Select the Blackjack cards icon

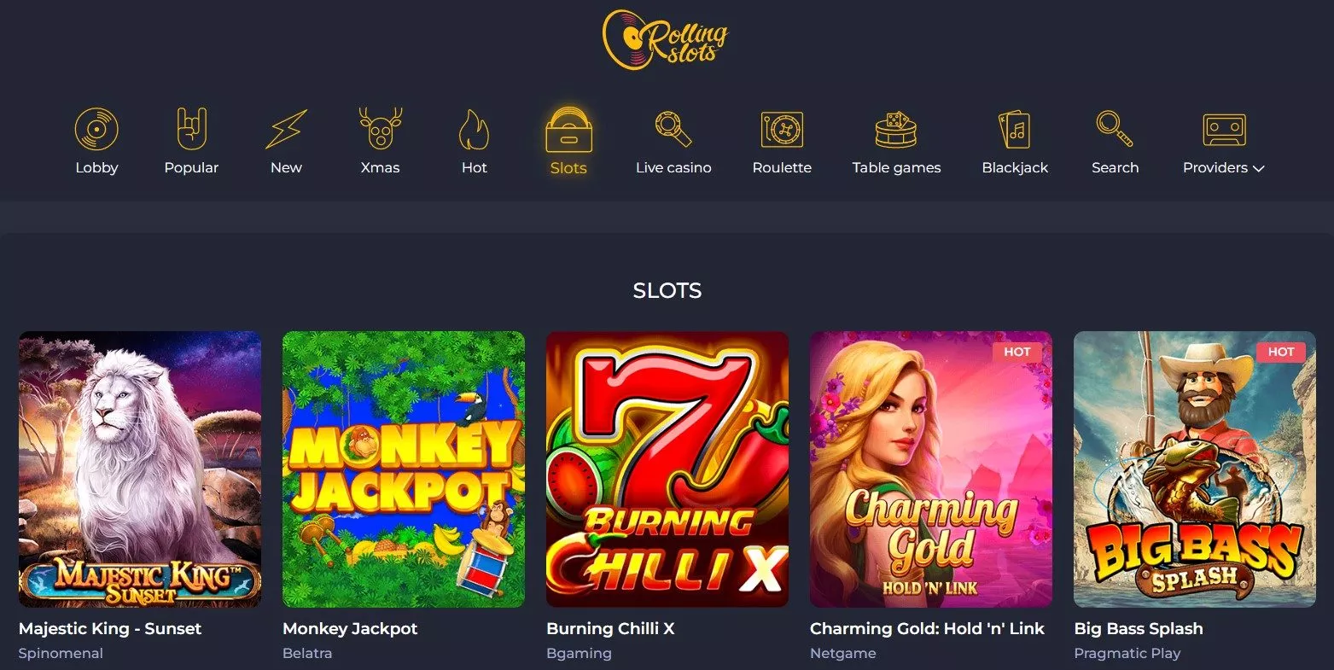pyautogui.click(x=1015, y=130)
